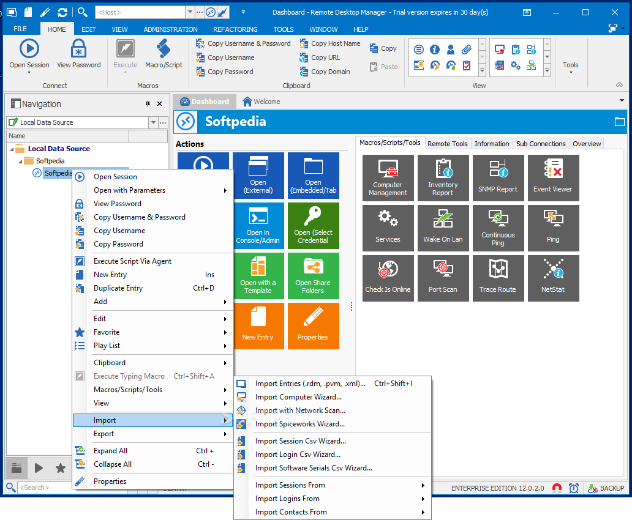
Task: Pin the Navigation panel
Action: 148,104
